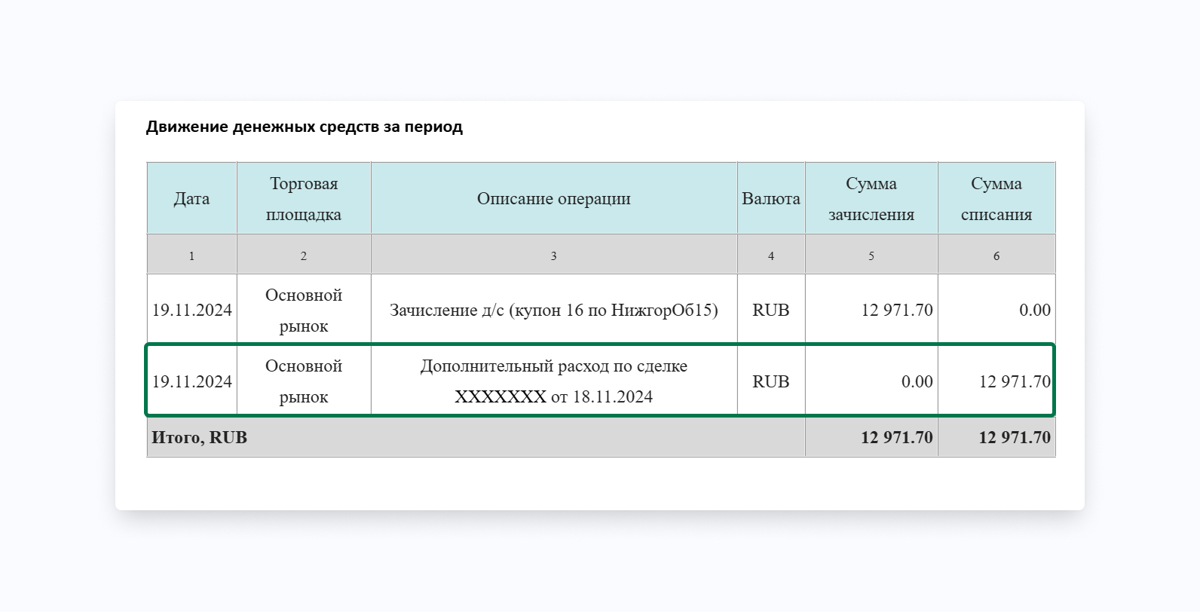Select total write-off amount in 'Итого' row

tap(1015, 437)
